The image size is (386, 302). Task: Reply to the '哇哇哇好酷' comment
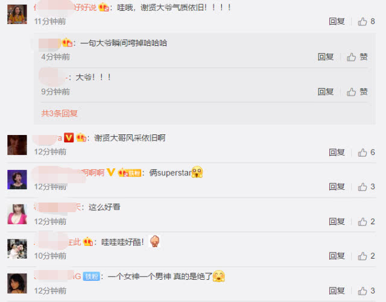(x=337, y=256)
